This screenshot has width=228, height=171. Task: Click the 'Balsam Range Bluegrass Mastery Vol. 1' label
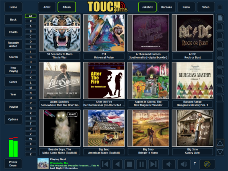(x=193, y=103)
